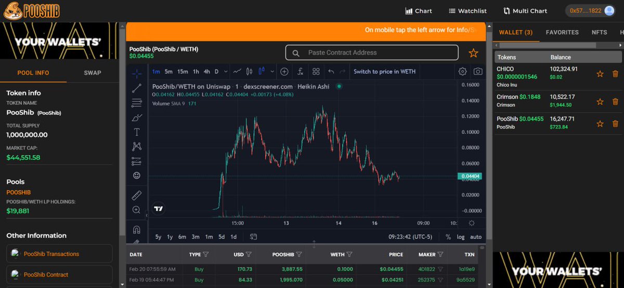Toggle log scale on chart
This screenshot has width=624, height=288.
(461, 237)
